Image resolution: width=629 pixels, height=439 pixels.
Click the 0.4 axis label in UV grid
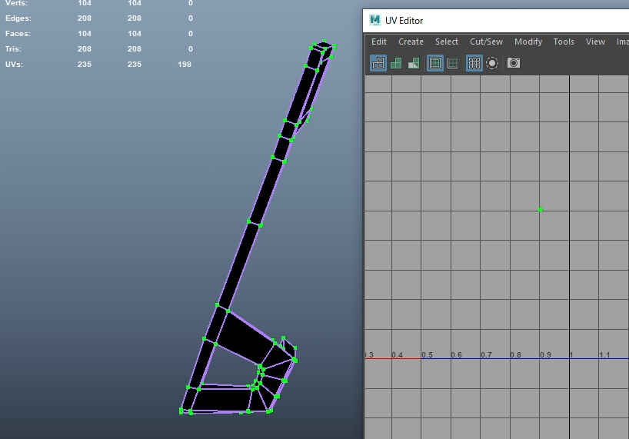pos(397,354)
